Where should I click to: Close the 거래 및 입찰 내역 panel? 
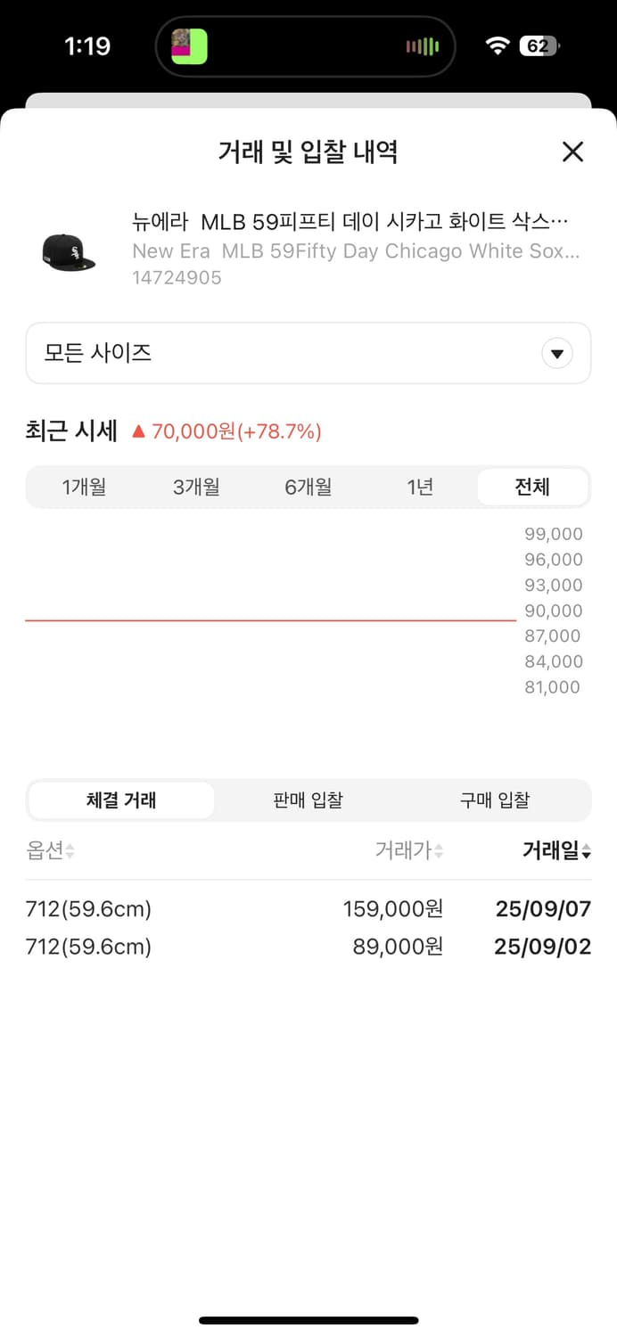[572, 152]
